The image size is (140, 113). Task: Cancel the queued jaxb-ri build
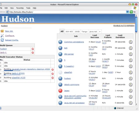coord(33,53)
